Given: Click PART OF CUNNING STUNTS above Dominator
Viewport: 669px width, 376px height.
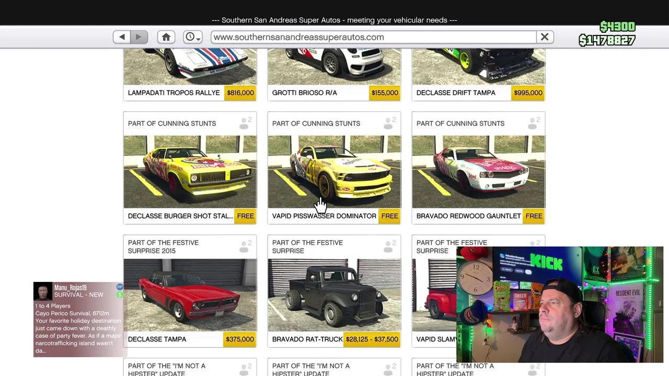Looking at the screenshot, I should click(316, 124).
